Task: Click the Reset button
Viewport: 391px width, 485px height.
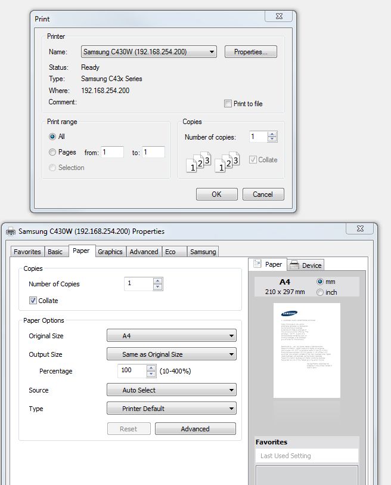Action: (129, 429)
